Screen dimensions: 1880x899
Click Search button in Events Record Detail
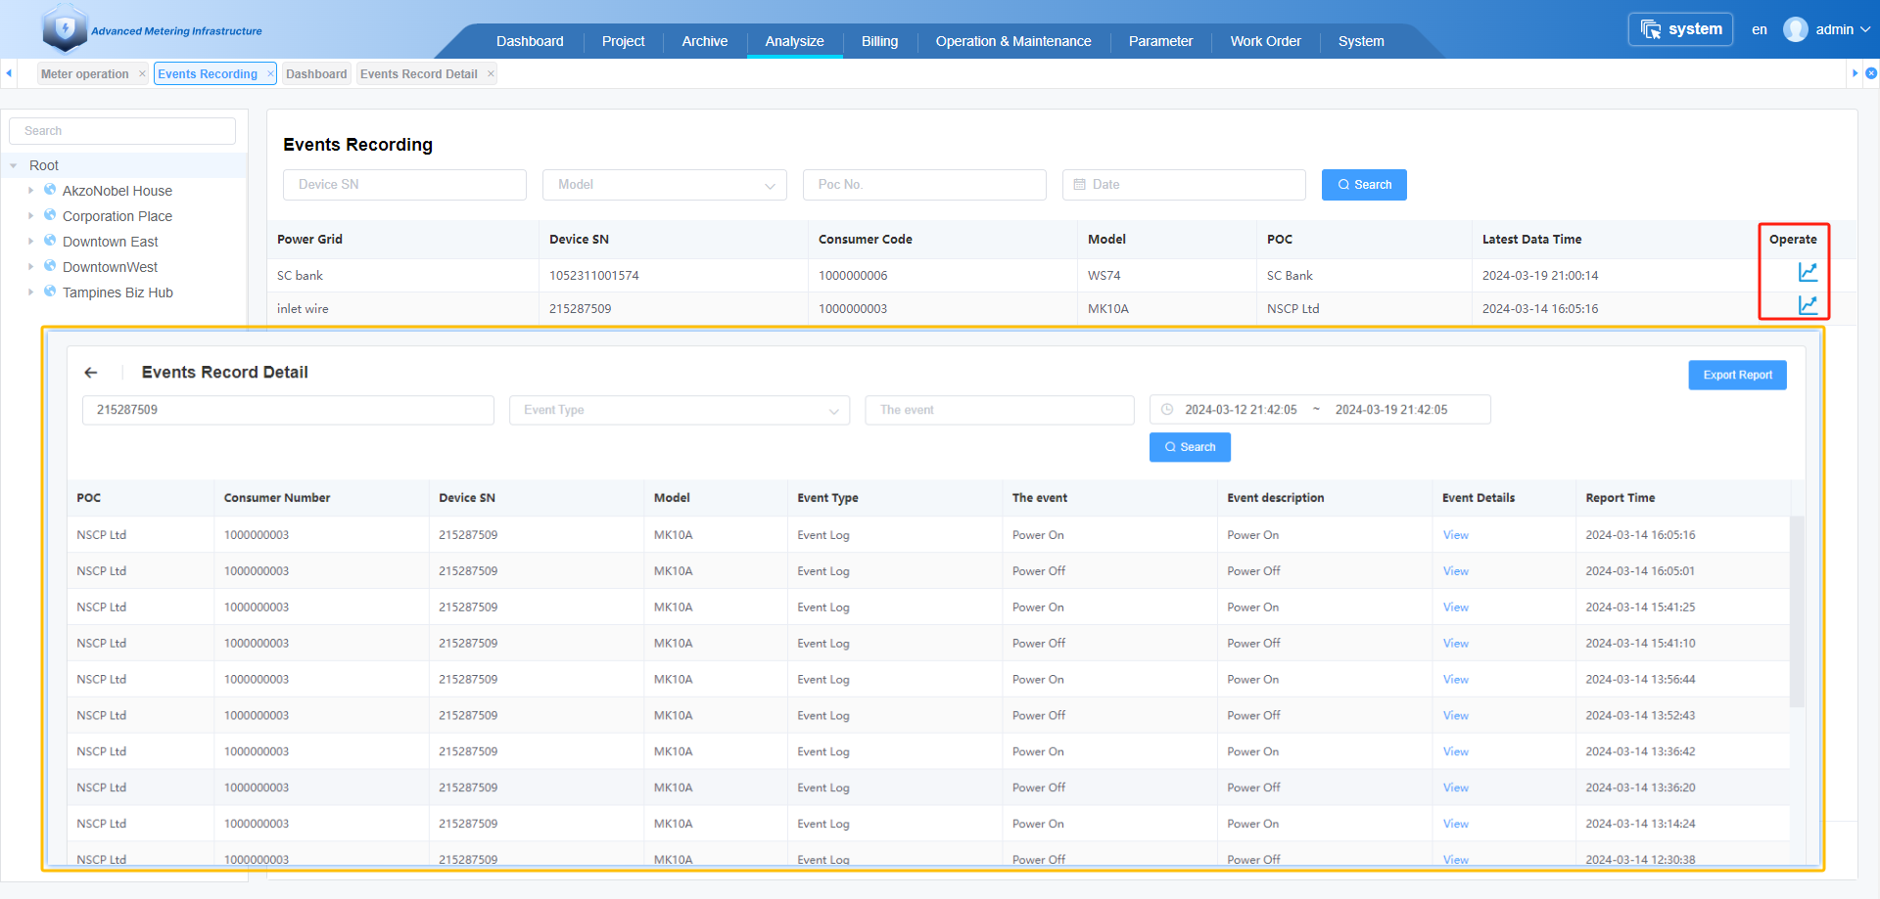coord(1190,447)
